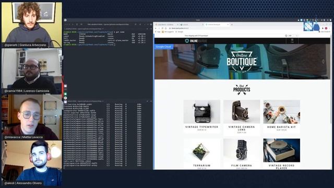Open the Activities icon in the top bar

click(x=65, y=20)
